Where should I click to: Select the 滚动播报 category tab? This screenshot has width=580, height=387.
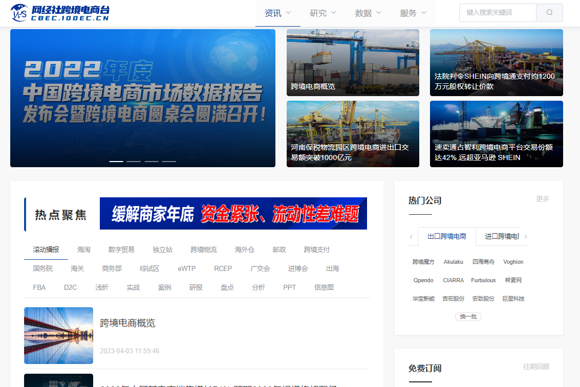46,249
